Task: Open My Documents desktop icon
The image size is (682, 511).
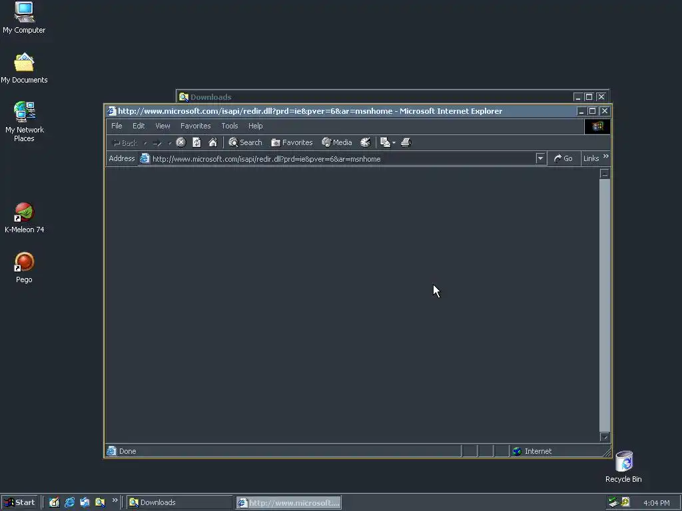Action: [24, 68]
